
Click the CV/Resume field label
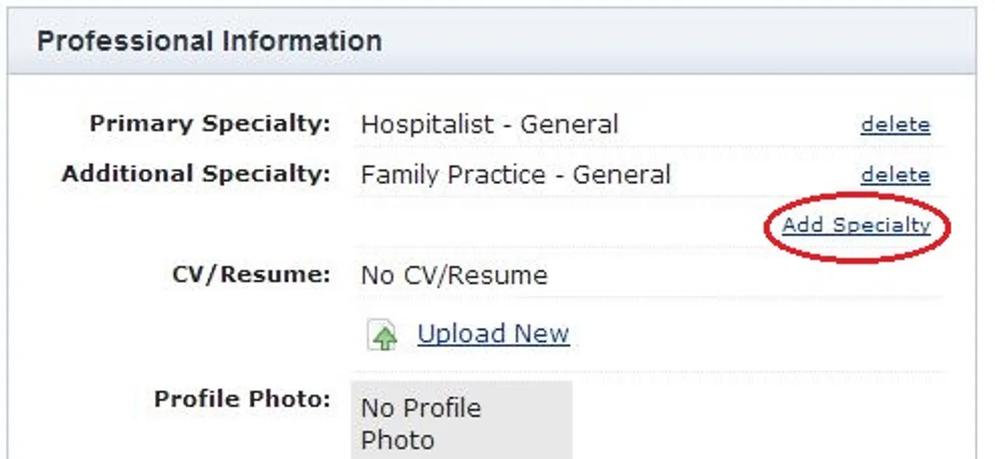[252, 275]
